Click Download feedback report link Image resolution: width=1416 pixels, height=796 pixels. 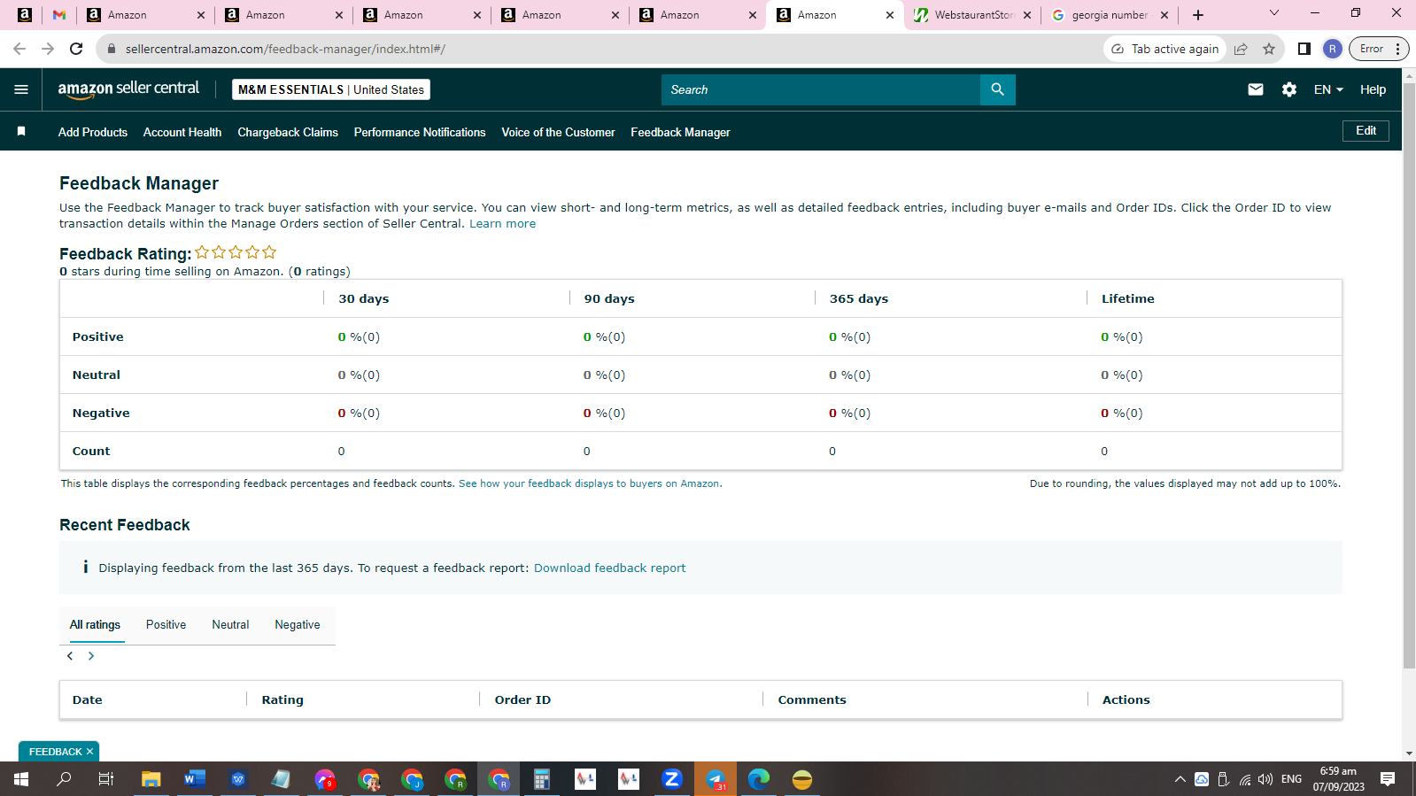(609, 568)
